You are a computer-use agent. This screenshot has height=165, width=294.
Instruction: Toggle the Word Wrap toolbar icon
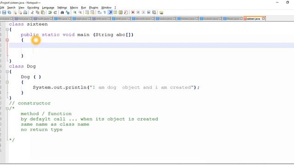[x=99, y=12]
